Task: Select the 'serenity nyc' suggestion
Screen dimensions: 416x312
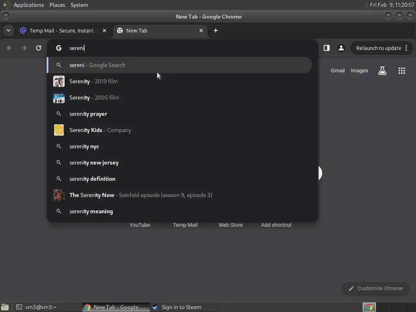Action: click(179, 146)
